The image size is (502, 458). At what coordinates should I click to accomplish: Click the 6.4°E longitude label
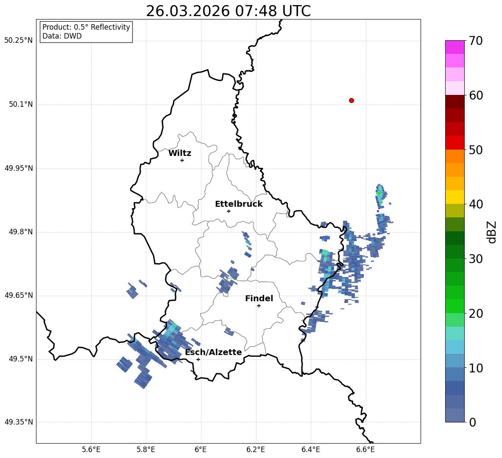point(310,450)
